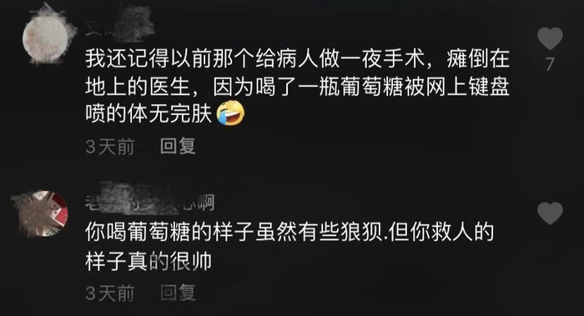This screenshot has width=584, height=316.
Task: Tap 回复 under the first comment
Action: [178, 146]
